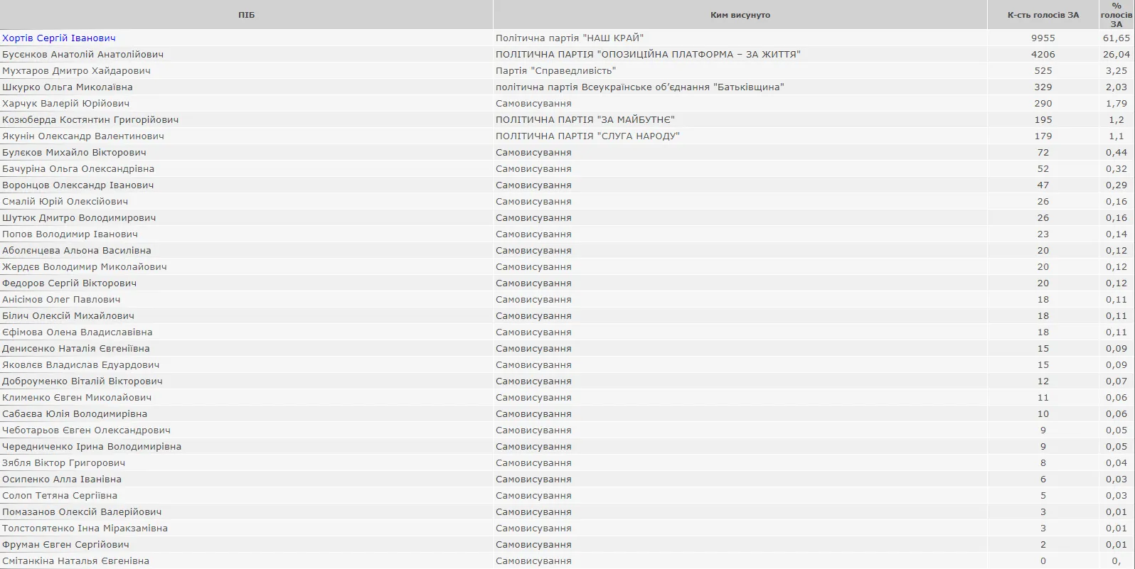1135x569 pixels.
Task: Click vote count 329
Action: point(1043,87)
